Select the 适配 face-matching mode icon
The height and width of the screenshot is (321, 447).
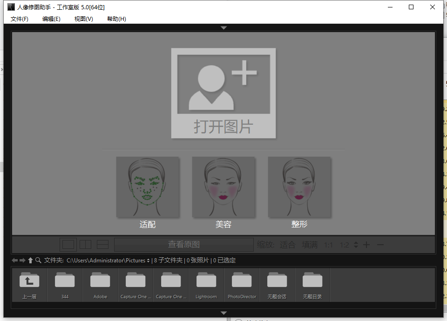point(148,187)
